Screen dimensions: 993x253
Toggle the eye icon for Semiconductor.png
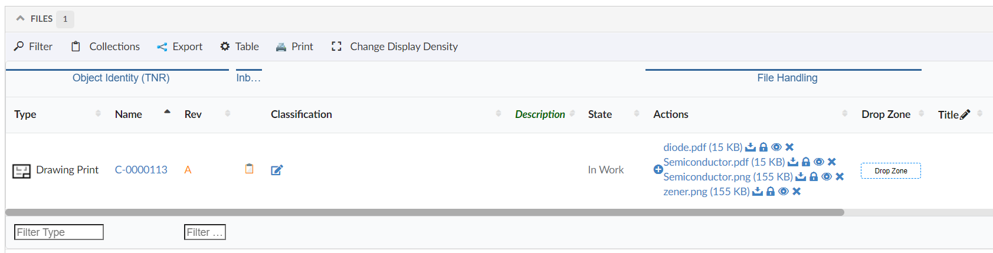pyautogui.click(x=827, y=177)
